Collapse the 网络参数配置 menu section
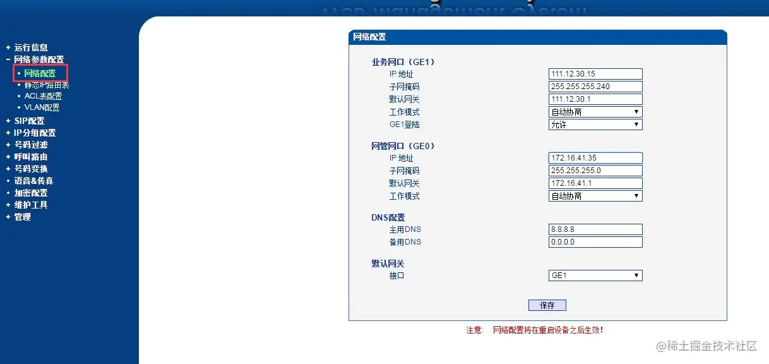The width and height of the screenshot is (769, 364). pos(39,59)
